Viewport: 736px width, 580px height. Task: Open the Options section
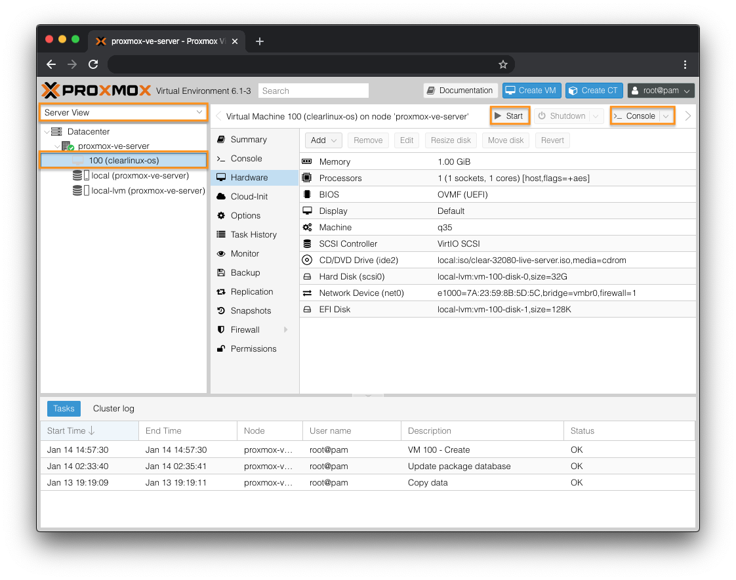(255, 216)
